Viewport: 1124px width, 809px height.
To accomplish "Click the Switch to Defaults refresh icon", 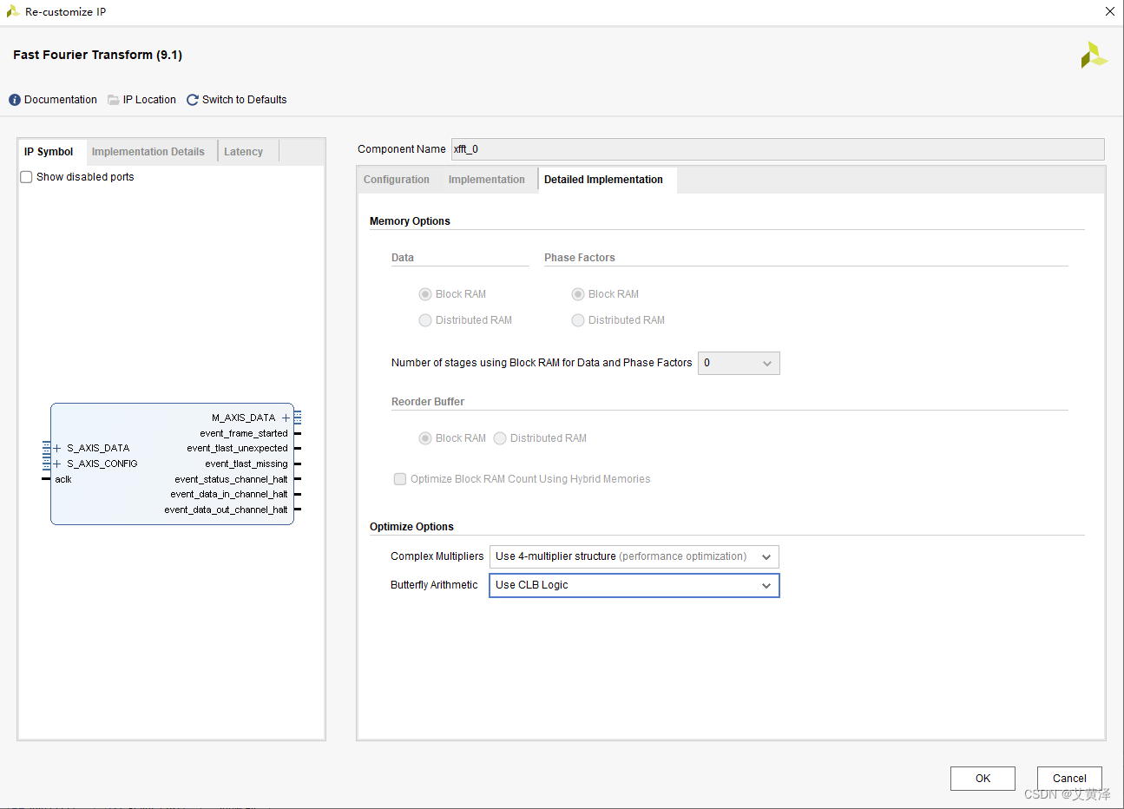I will 193,100.
